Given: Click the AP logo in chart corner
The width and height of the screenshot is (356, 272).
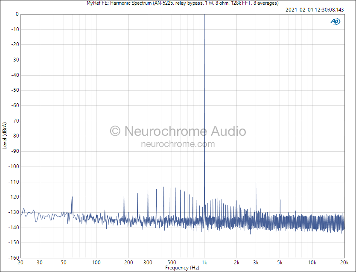Looking at the screenshot, I should (335, 21).
